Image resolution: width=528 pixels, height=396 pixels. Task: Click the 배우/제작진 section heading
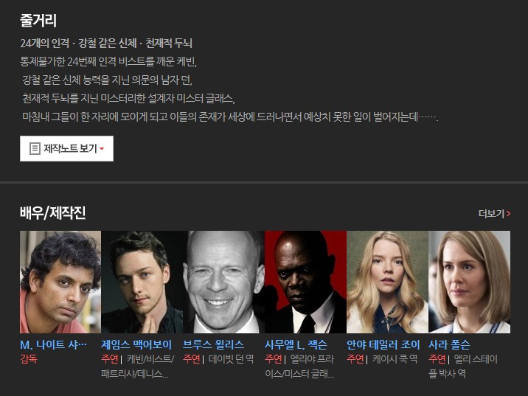pos(53,213)
